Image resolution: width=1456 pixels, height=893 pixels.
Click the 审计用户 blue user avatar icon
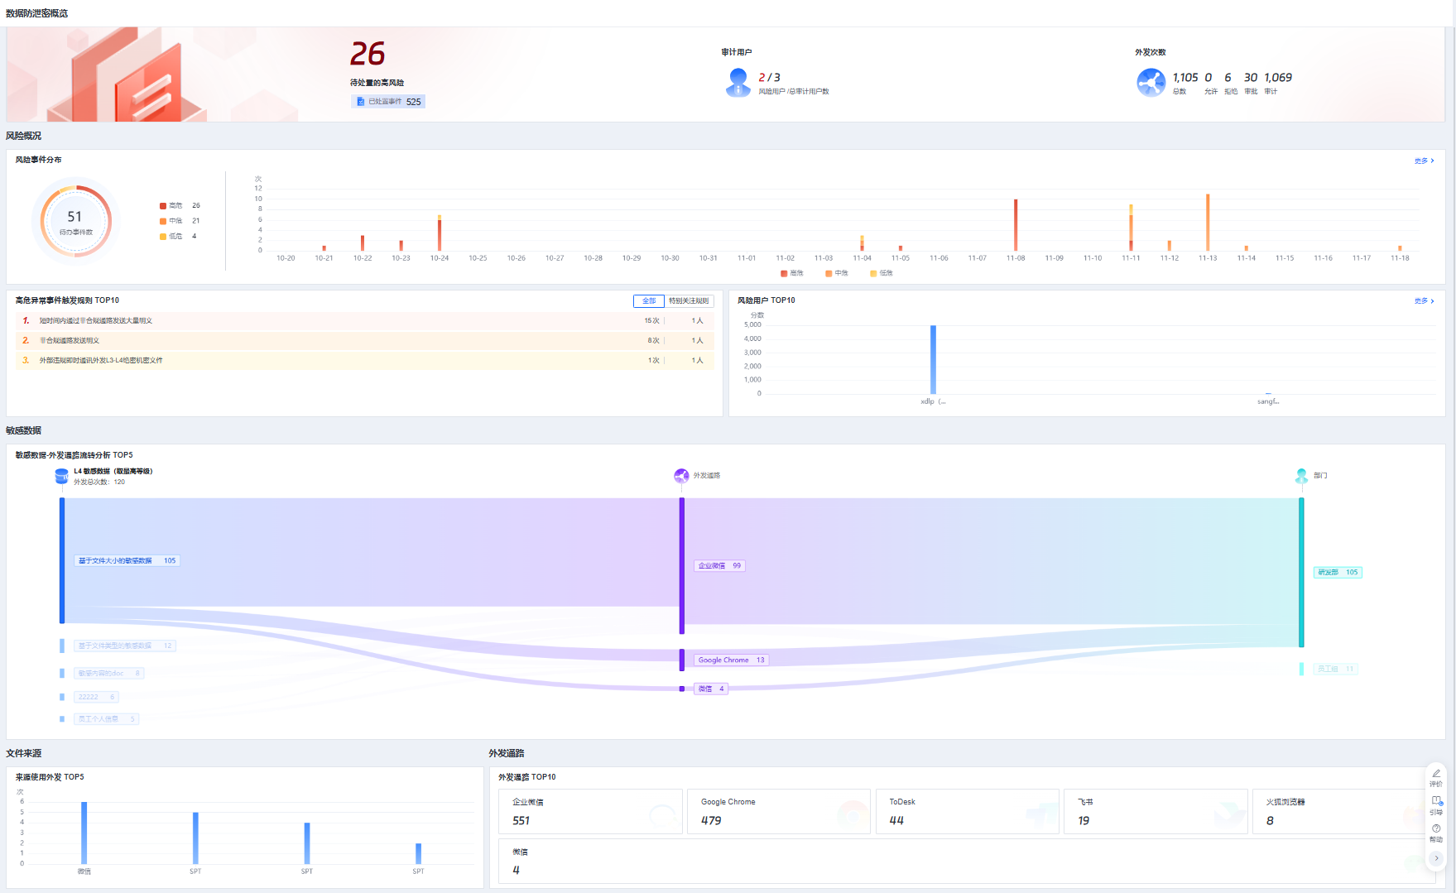[738, 83]
